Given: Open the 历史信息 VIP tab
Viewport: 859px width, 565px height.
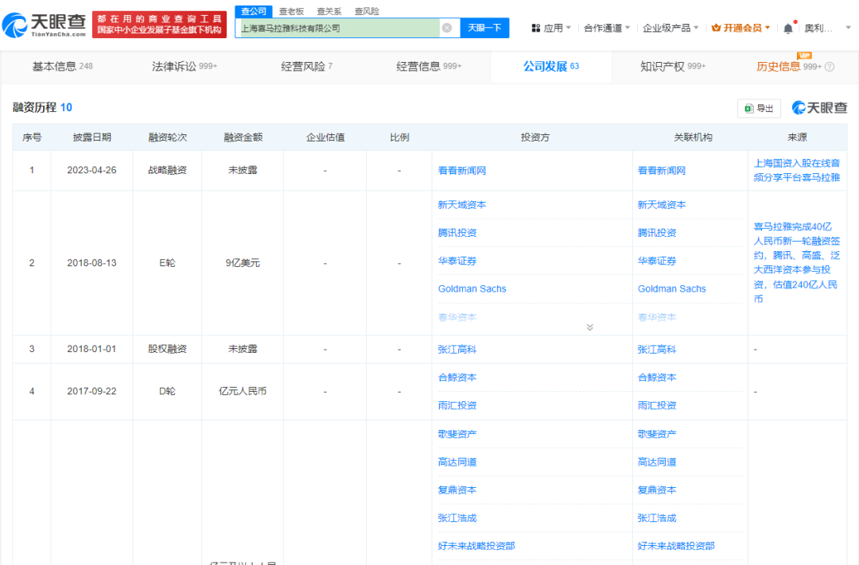Looking at the screenshot, I should click(789, 66).
